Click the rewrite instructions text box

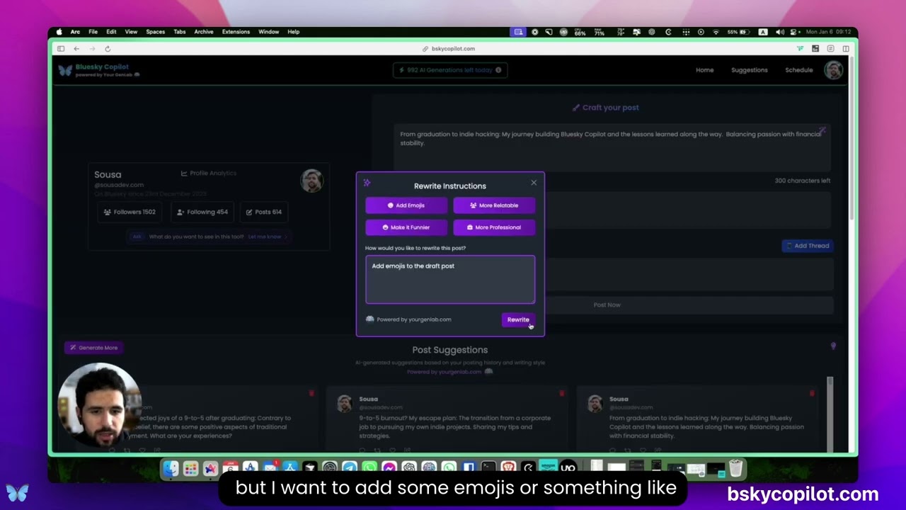click(x=450, y=279)
